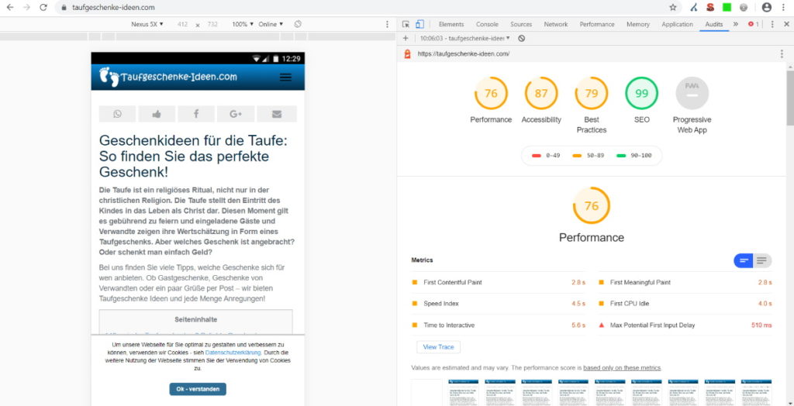Open the Nexus 5X device dropdown

tap(147, 24)
